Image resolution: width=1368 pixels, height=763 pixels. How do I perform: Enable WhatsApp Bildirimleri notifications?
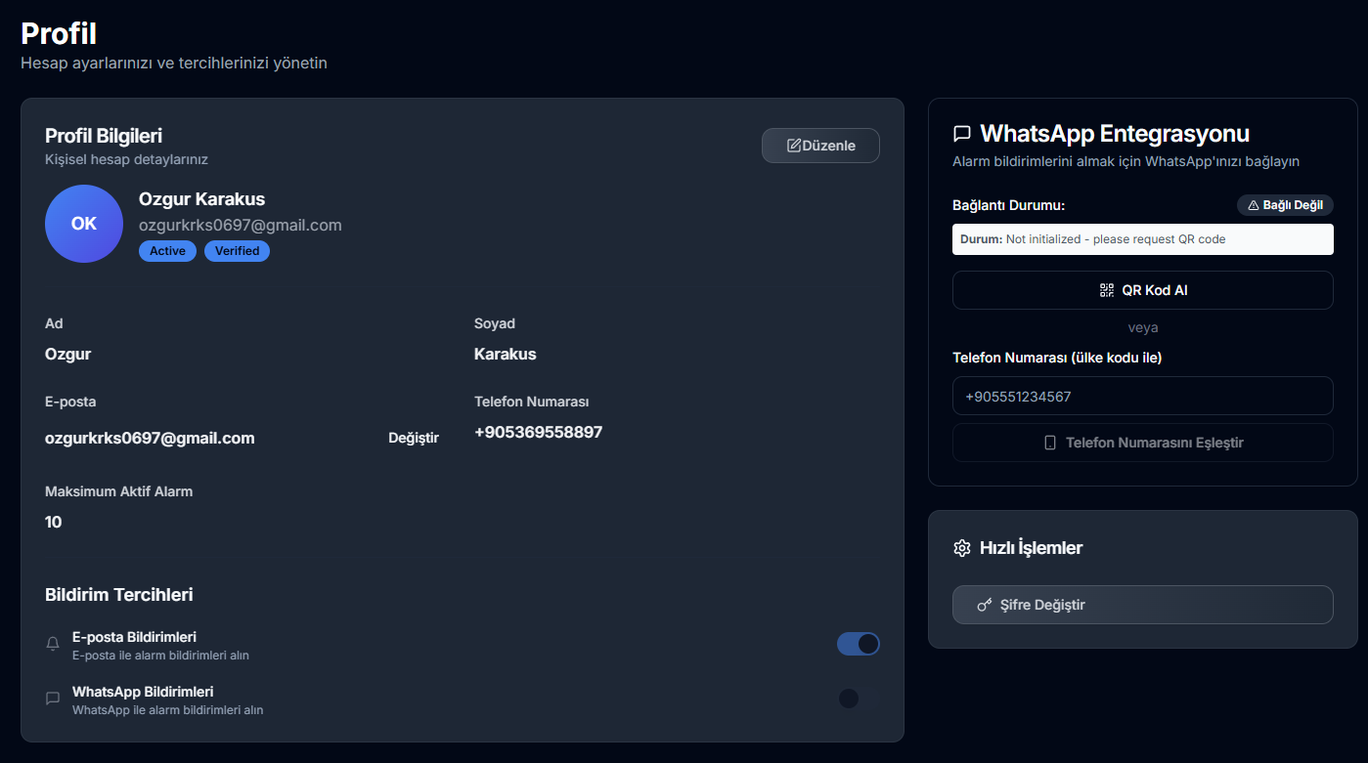[849, 698]
